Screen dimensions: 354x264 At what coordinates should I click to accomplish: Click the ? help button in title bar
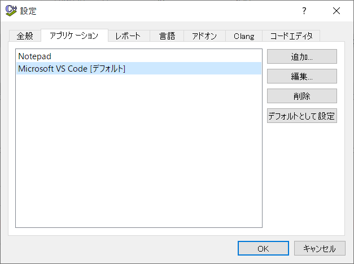[304, 11]
